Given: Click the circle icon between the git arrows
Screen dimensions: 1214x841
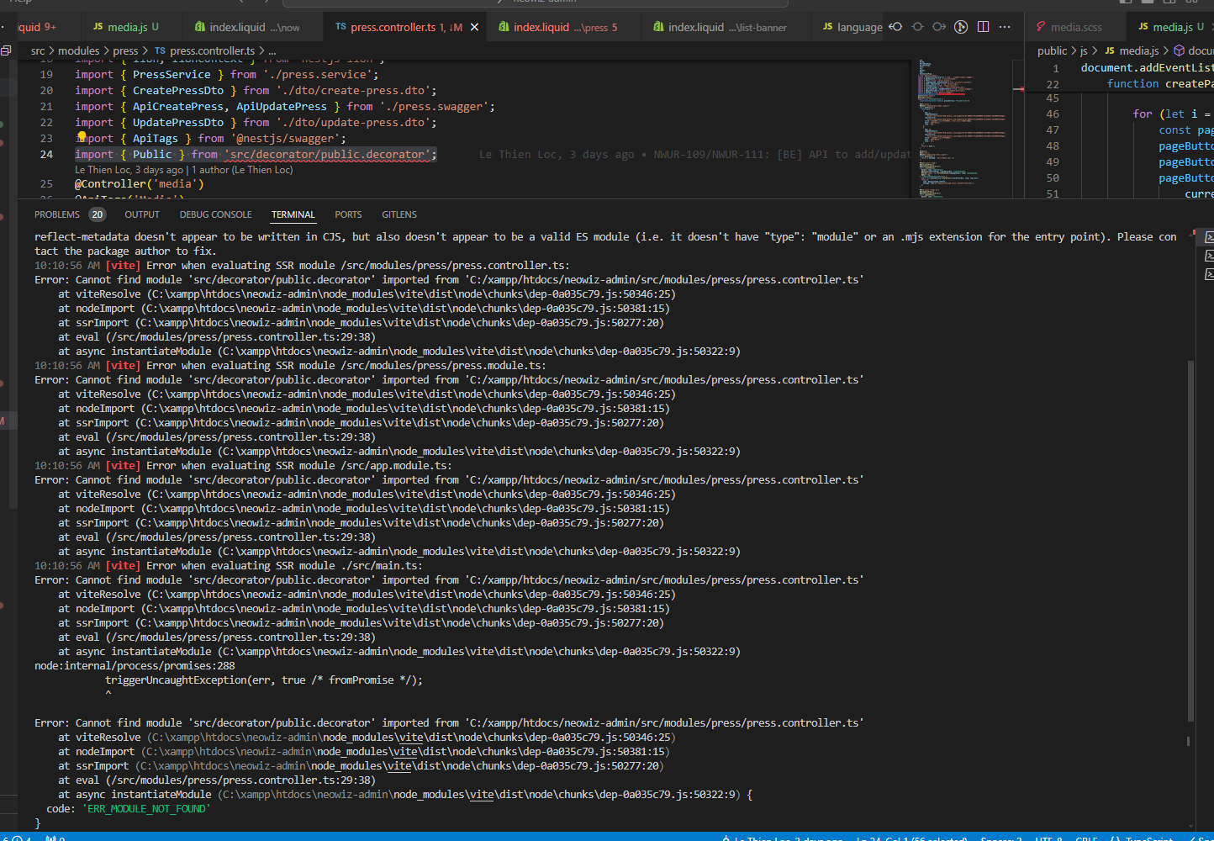Looking at the screenshot, I should tap(917, 27).
